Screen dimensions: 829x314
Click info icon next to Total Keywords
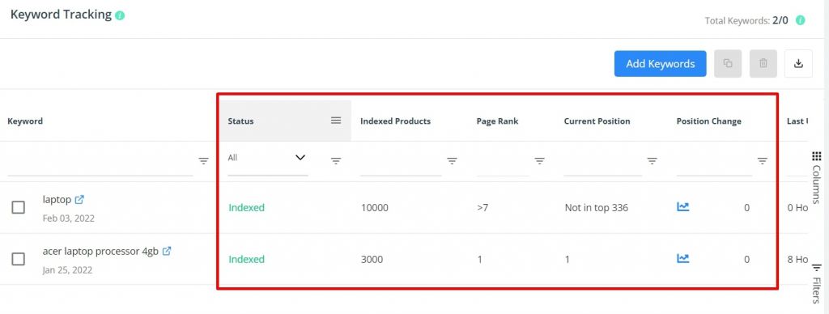[x=801, y=20]
